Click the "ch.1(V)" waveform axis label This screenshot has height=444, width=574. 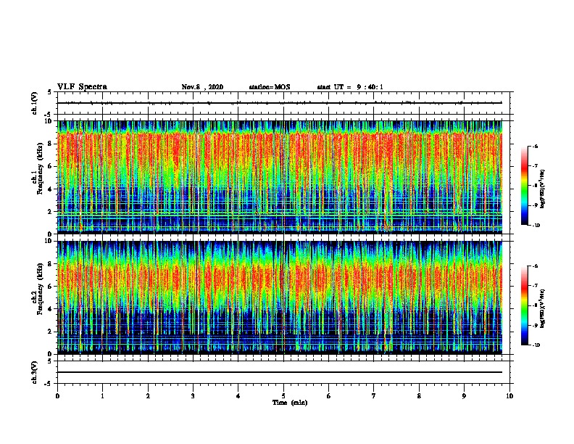tap(34, 103)
